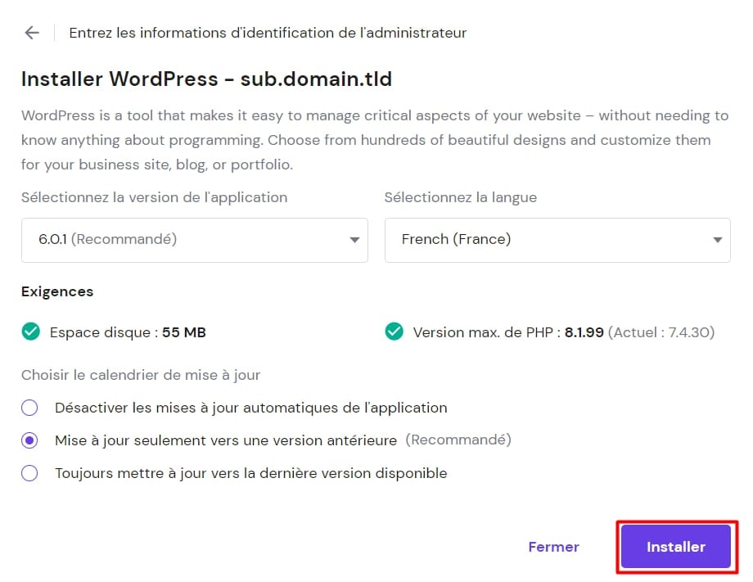This screenshot has width=753, height=582.
Task: Click the French (France) dropdown arrow
Action: (x=718, y=240)
